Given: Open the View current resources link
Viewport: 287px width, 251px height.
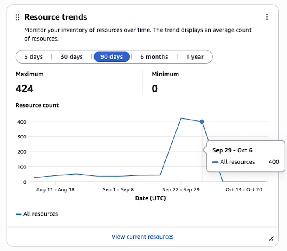Looking at the screenshot, I should tap(142, 237).
